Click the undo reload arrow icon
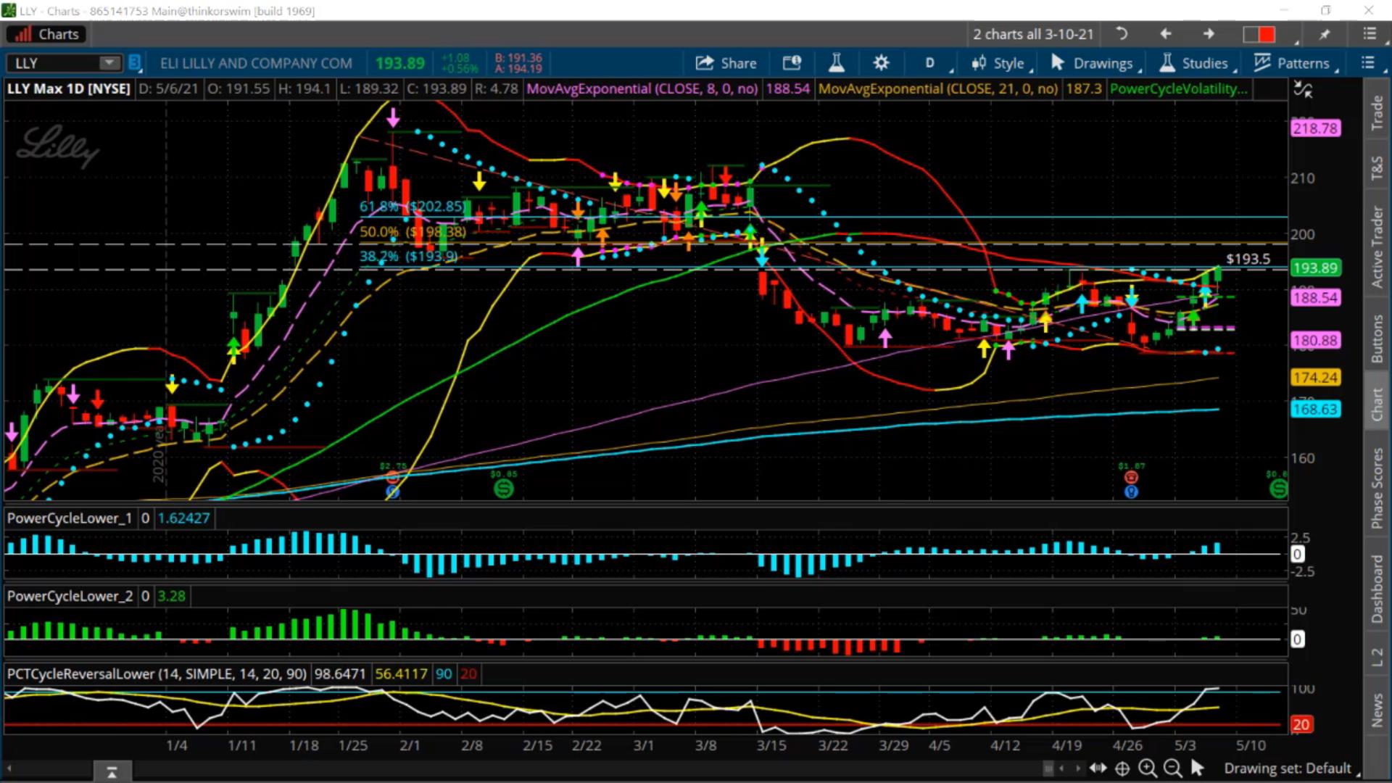 pyautogui.click(x=1122, y=34)
